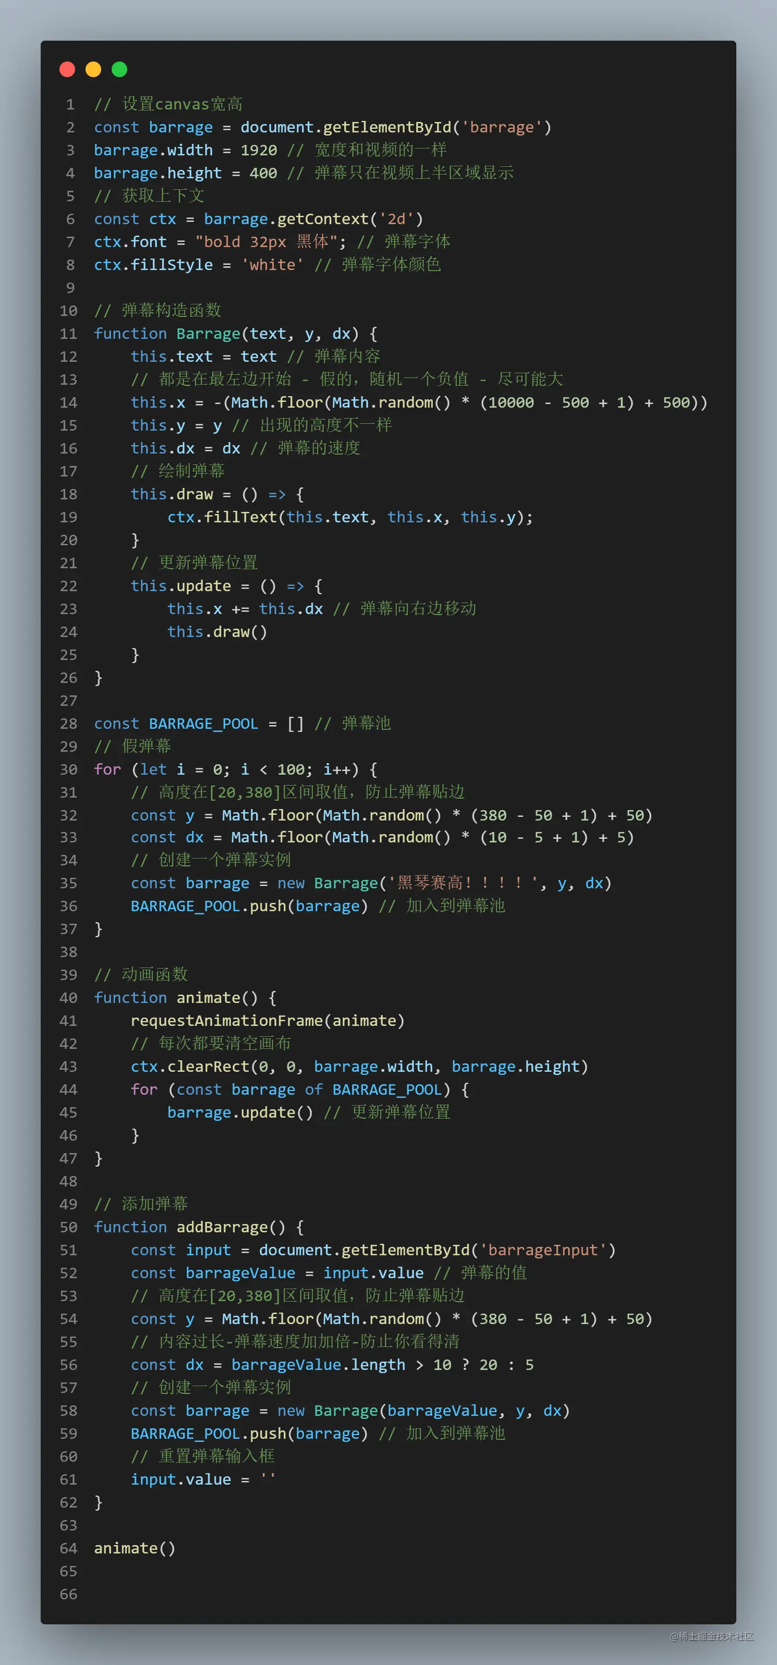Click 'of BARRAGE_POOL' on line 44
777x1665 pixels.
click(x=373, y=1089)
